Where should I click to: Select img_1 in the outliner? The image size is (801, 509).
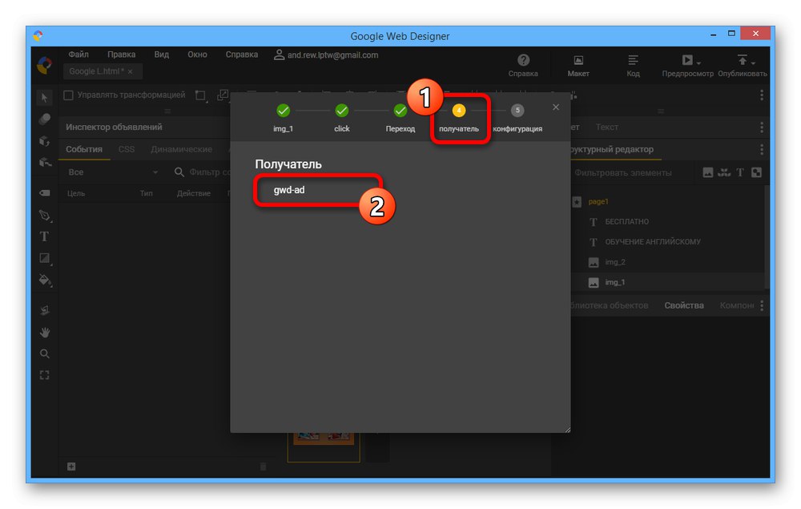pyautogui.click(x=615, y=282)
